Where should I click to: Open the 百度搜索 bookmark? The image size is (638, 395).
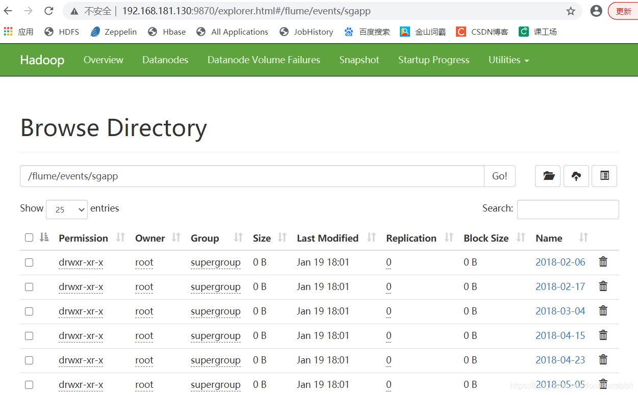[367, 32]
